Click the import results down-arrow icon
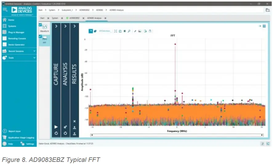Screen dimensions: 273x164 pyautogui.click(x=74, y=128)
